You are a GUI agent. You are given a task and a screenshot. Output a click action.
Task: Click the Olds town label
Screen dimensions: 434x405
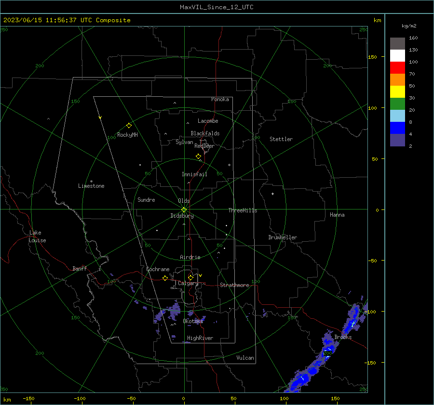click(x=184, y=201)
